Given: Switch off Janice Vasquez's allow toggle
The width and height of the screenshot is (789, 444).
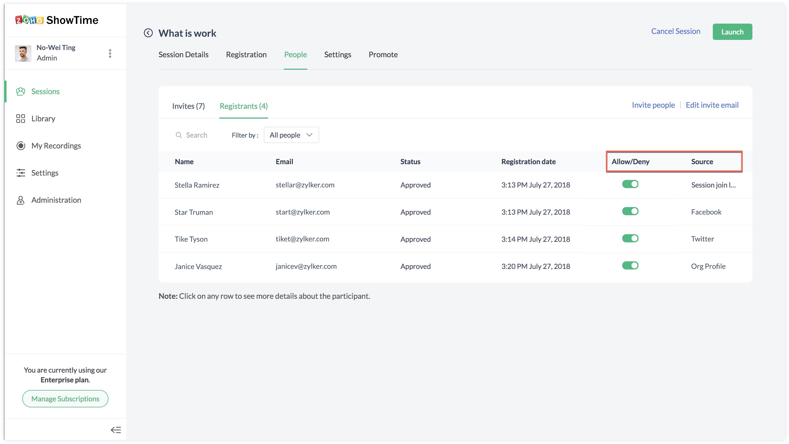Looking at the screenshot, I should click(x=630, y=265).
